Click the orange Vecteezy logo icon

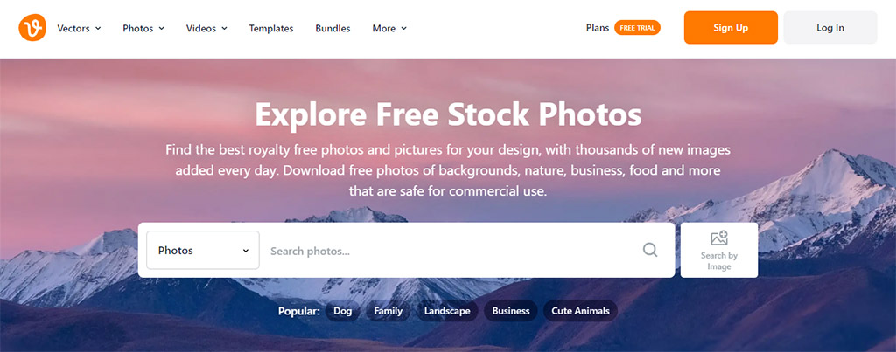click(32, 28)
